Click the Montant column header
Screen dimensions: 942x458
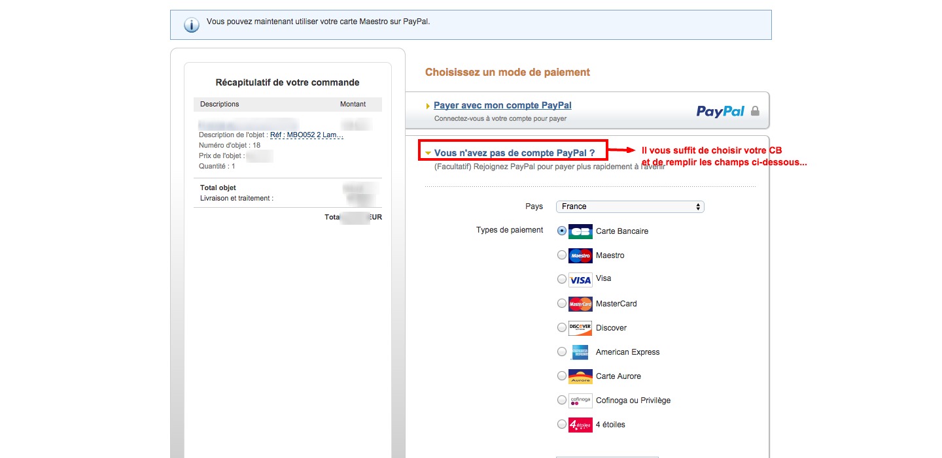tap(353, 104)
